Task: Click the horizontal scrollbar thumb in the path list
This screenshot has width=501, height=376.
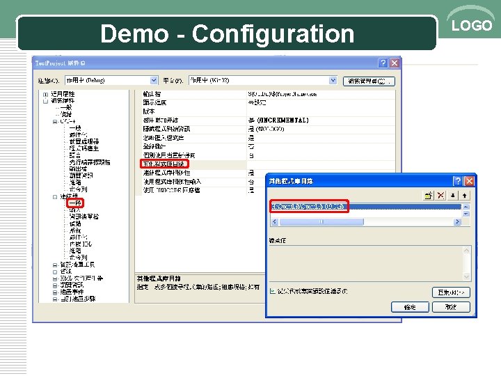Action: click(x=321, y=221)
